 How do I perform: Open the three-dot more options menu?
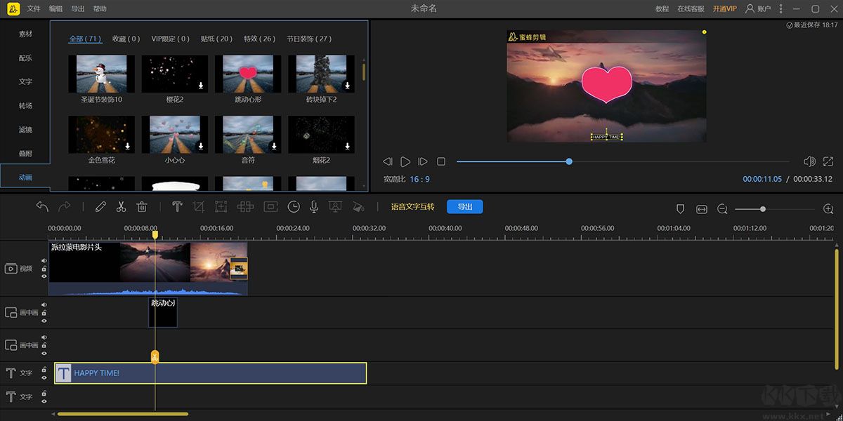780,8
